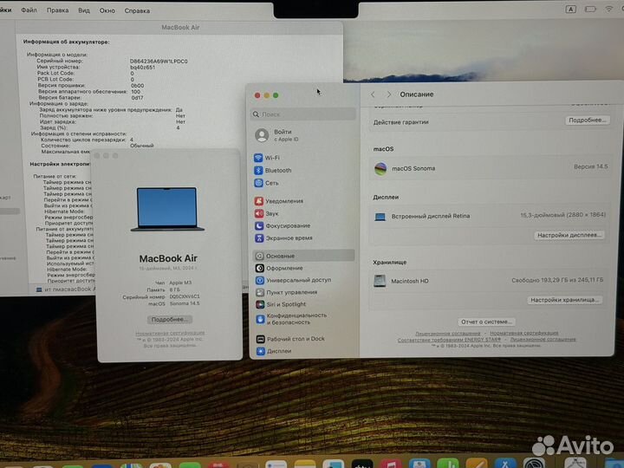The image size is (624, 468).
Task: Open Конфиденциальность и безопасность settings
Action: pyautogui.click(x=291, y=319)
